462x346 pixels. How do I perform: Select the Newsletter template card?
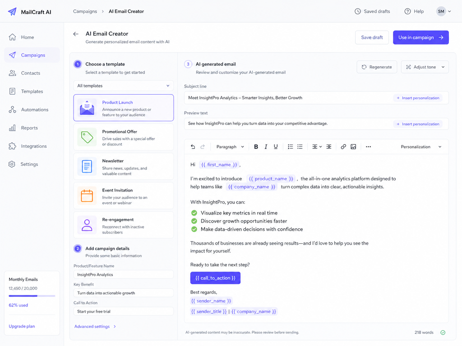(x=124, y=167)
